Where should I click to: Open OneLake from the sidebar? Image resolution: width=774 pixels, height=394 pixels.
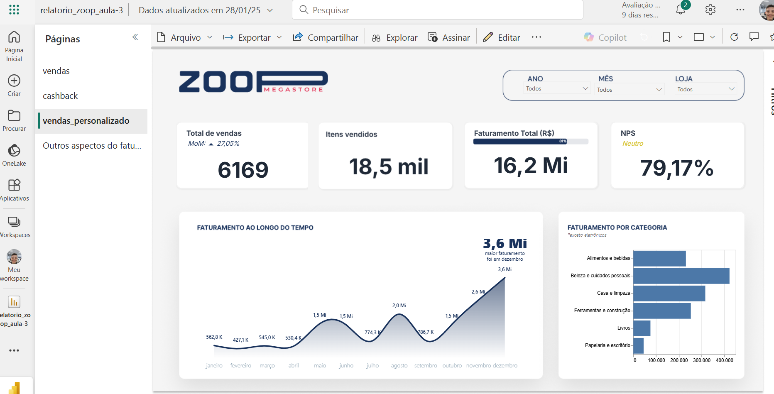14,155
